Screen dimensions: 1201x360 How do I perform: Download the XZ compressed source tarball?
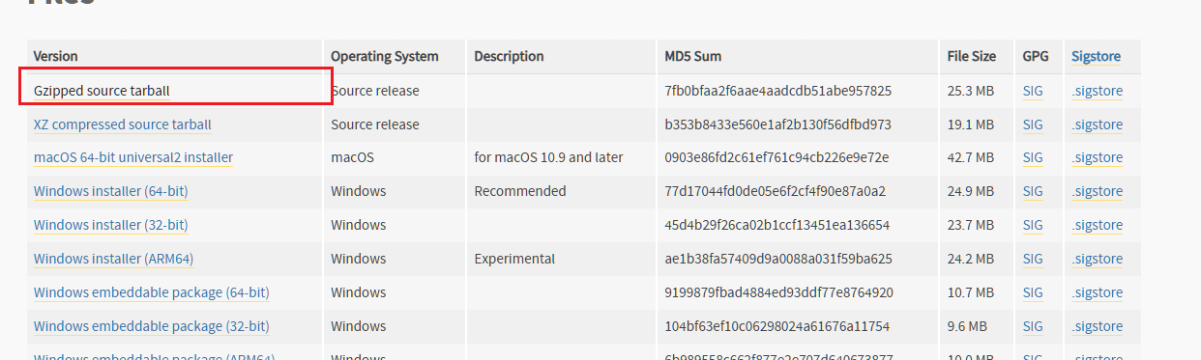click(123, 125)
